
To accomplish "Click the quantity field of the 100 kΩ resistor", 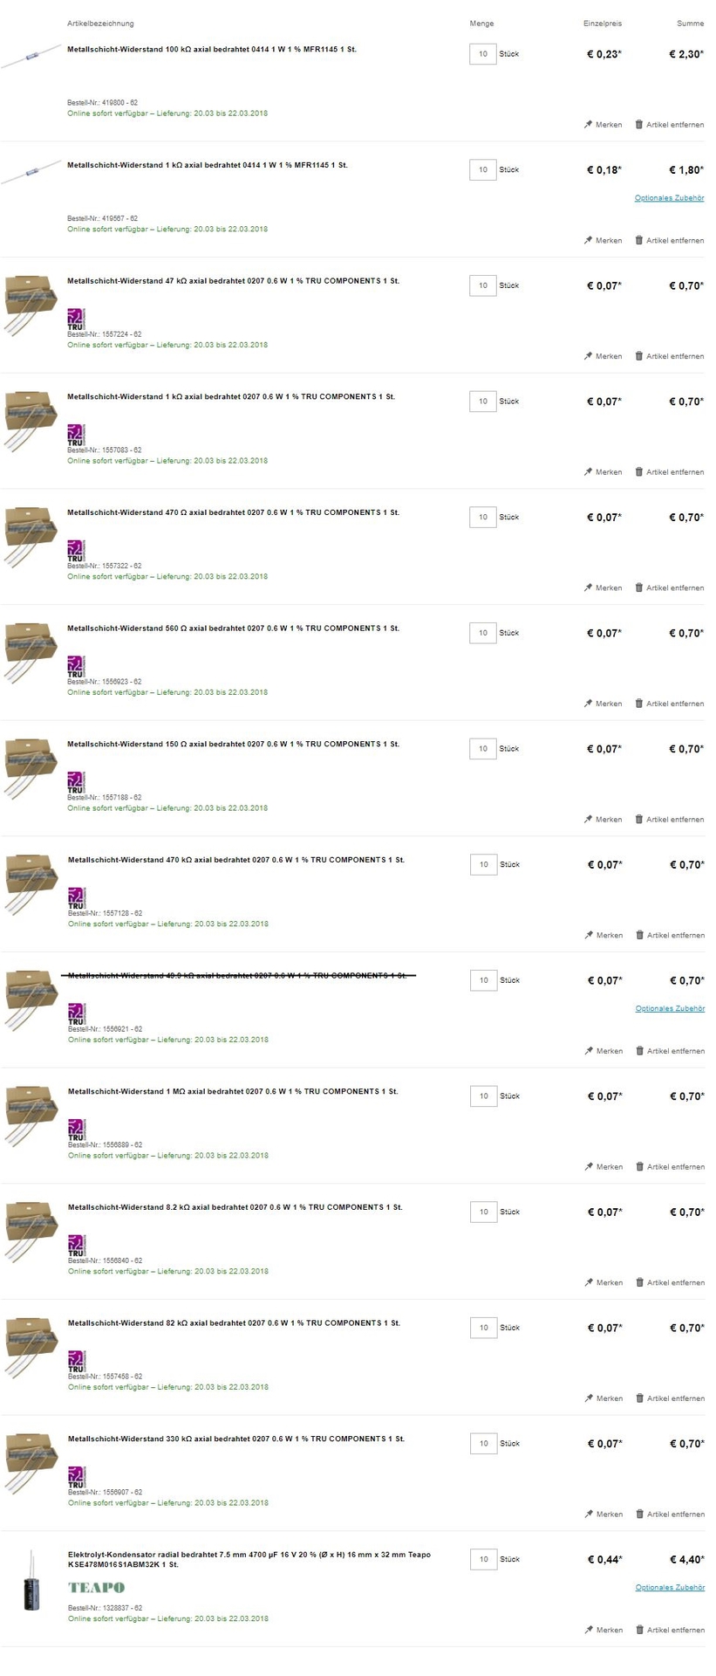I will 482,54.
